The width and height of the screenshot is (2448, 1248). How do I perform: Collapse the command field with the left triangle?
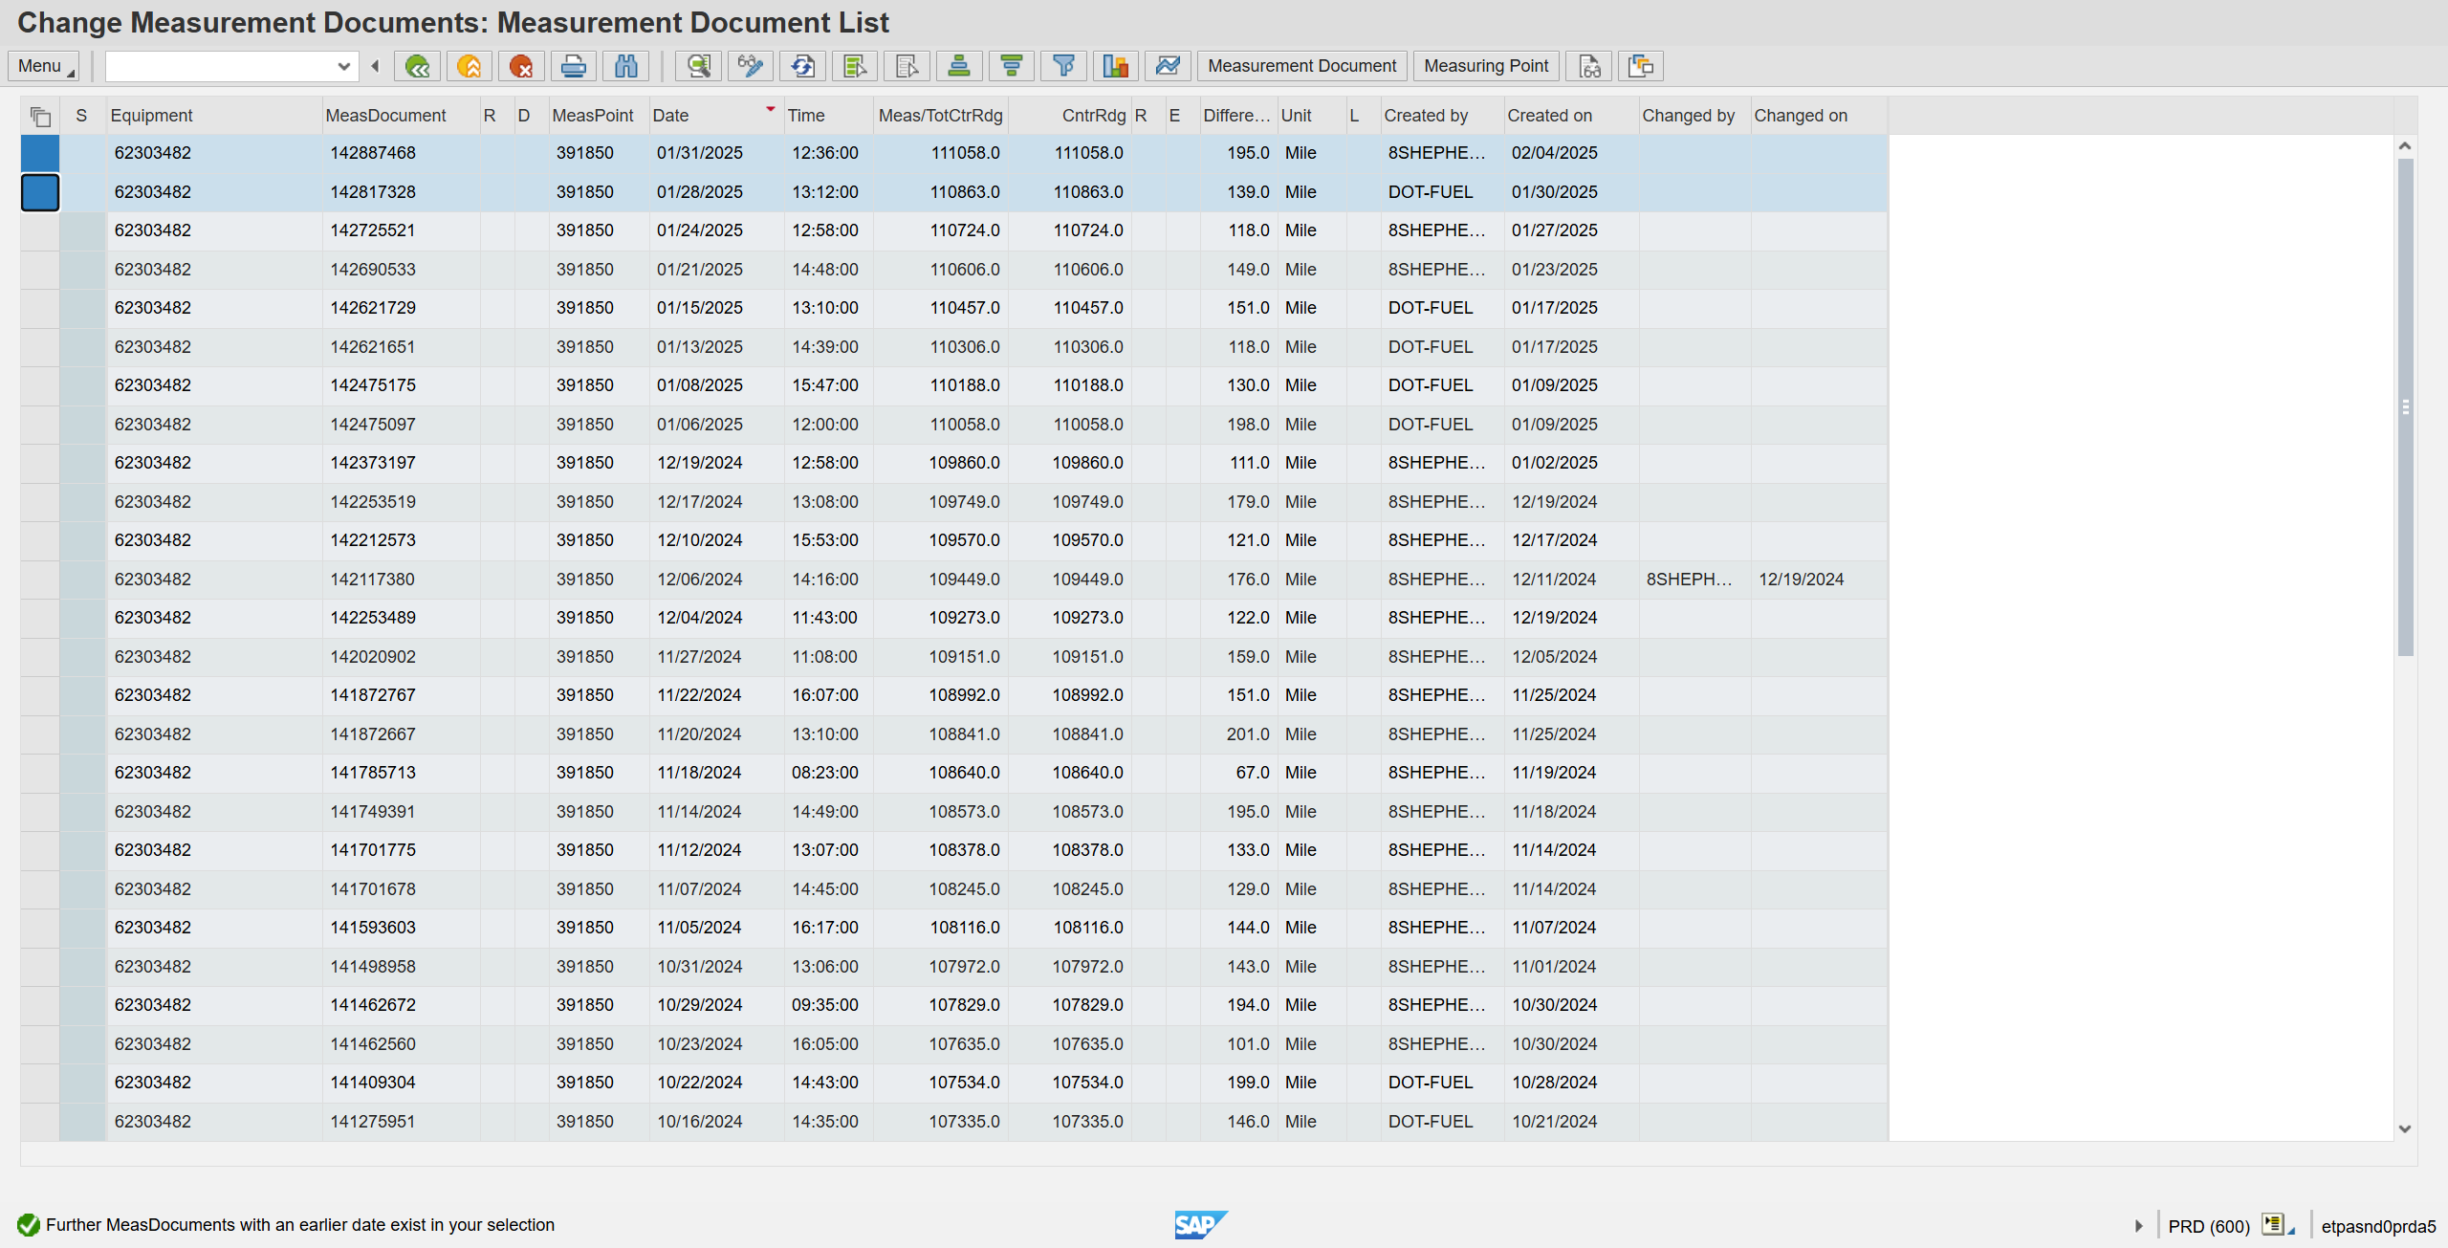click(x=375, y=66)
